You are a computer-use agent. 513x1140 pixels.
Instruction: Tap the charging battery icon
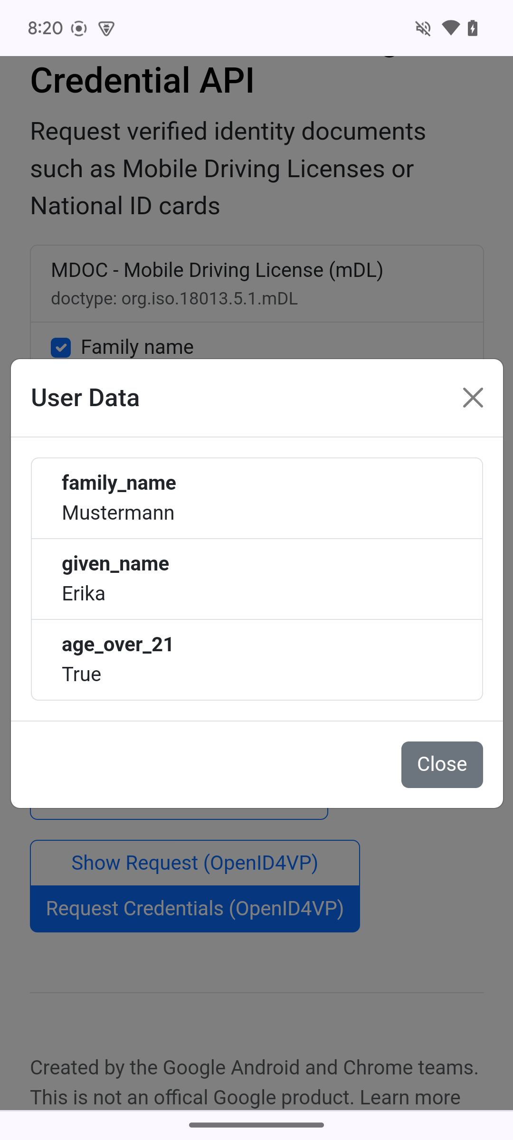pyautogui.click(x=472, y=28)
